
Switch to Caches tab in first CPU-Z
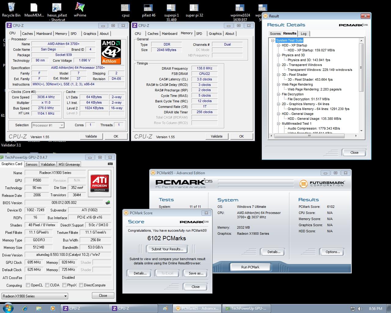click(27, 34)
